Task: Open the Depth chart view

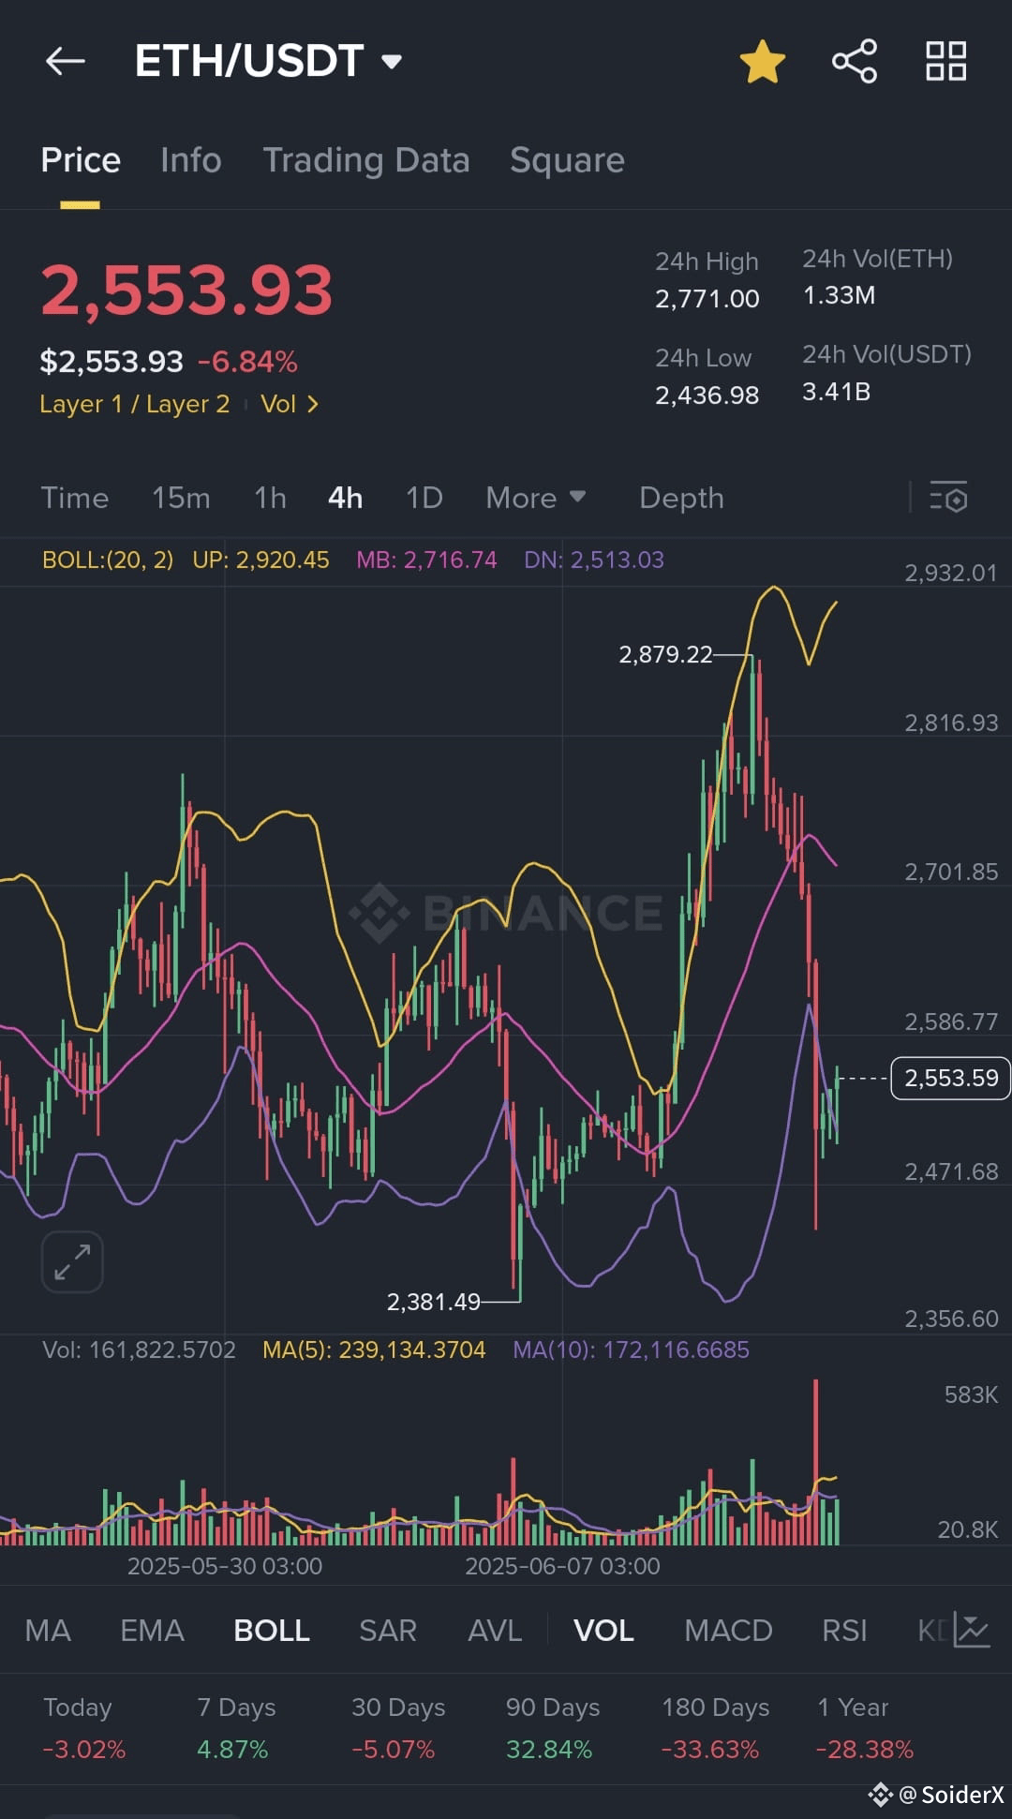Action: coord(681,498)
